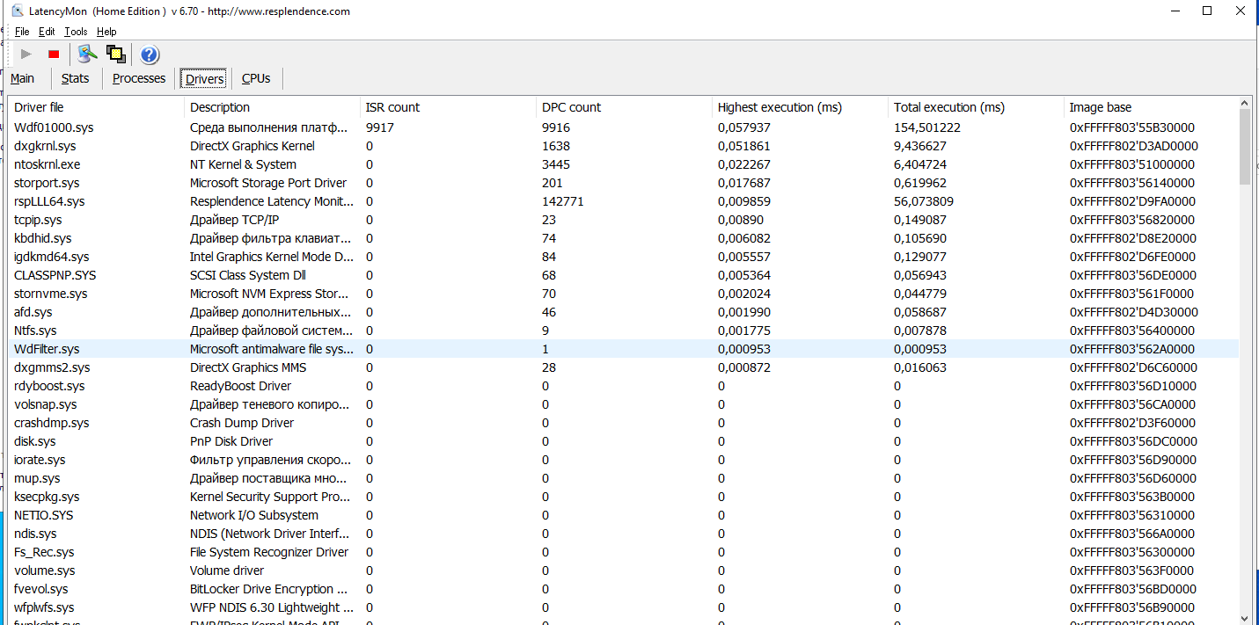1259x625 pixels.
Task: Switch to the Stats tab
Action: [76, 78]
